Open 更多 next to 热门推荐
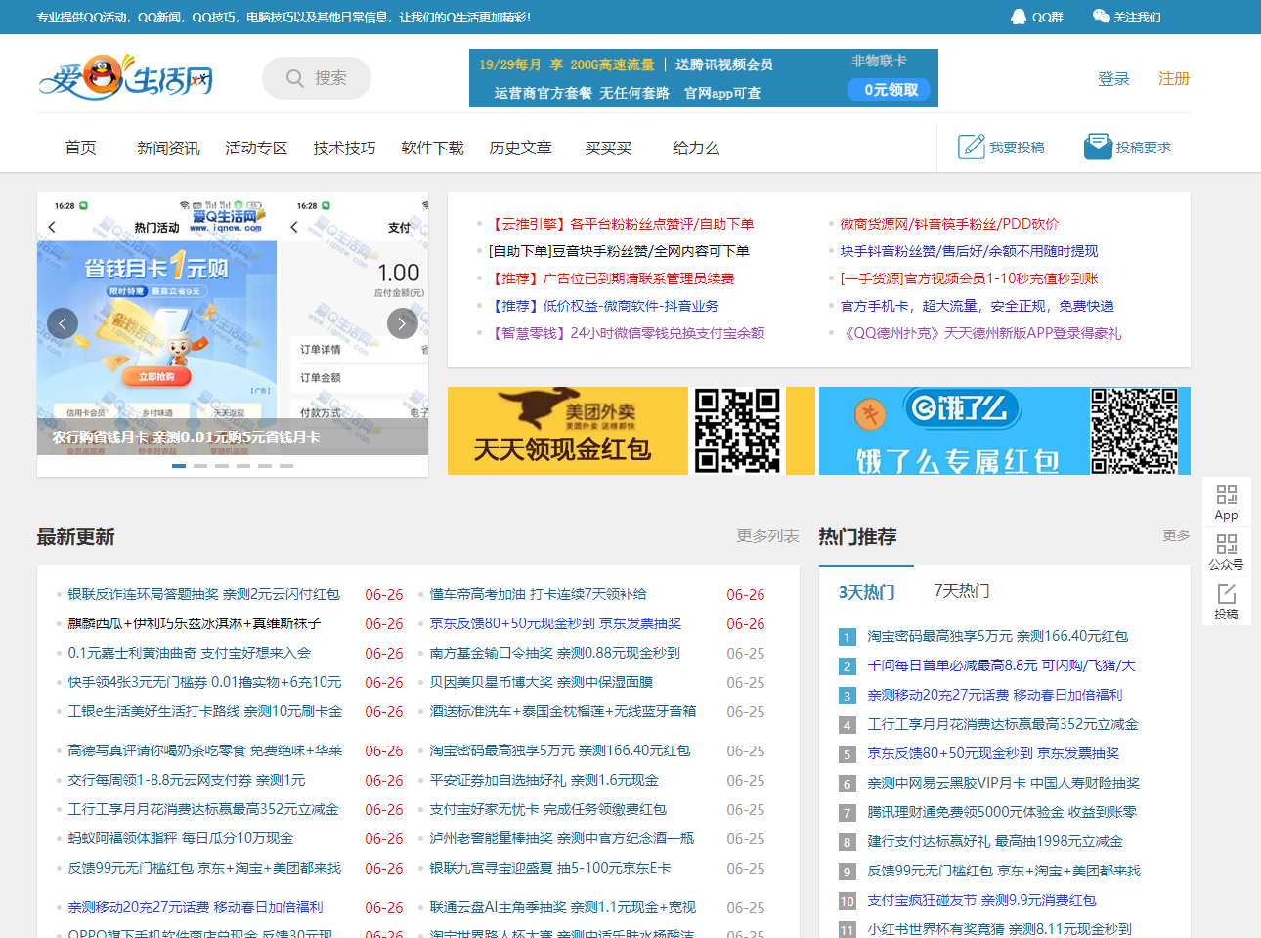1261x938 pixels. click(1176, 535)
